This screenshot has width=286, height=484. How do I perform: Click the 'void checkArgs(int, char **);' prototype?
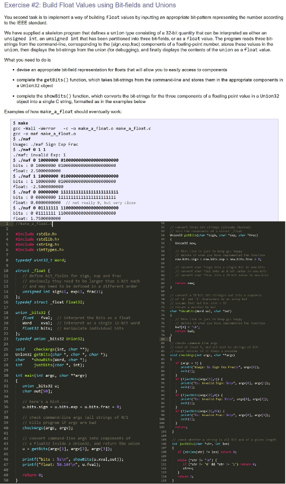point(52,349)
